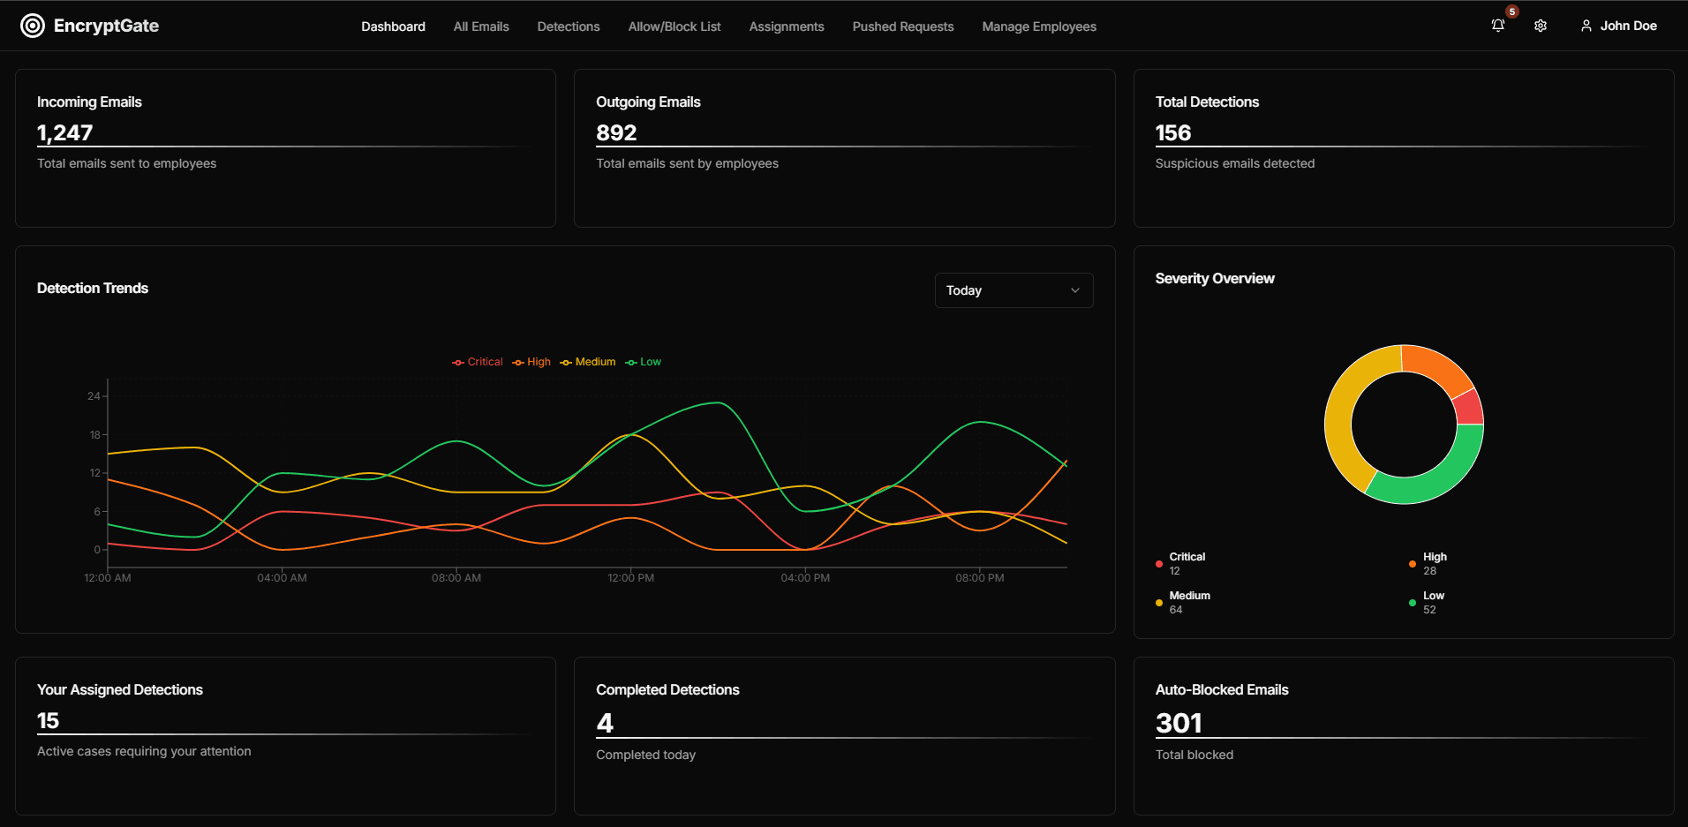Click the user profile icon beside John Doe
Viewport: 1688px width, 827px height.
[1586, 26]
